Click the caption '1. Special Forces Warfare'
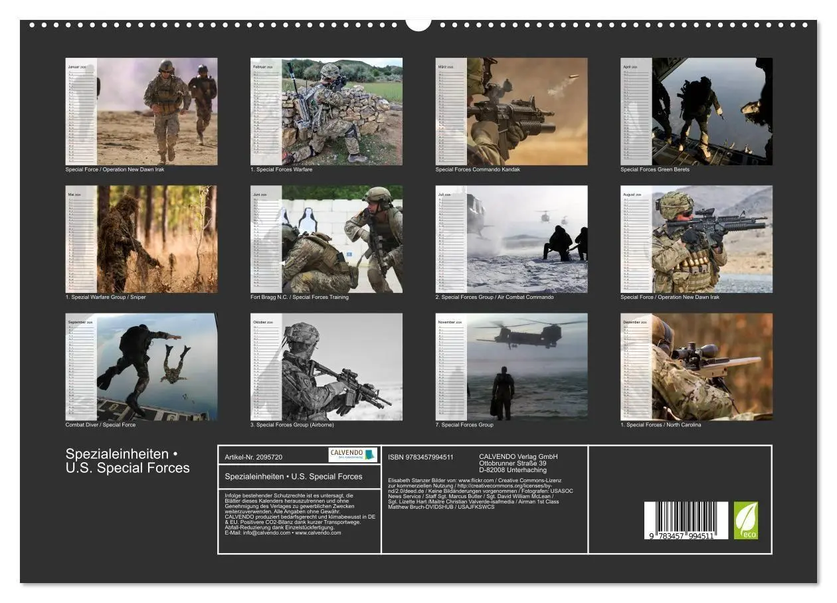 282,169
